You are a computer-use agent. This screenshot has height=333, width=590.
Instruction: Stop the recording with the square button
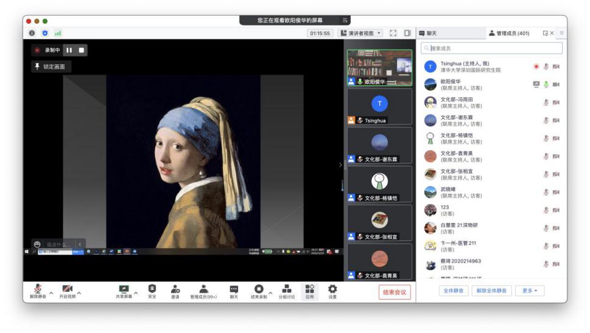pyautogui.click(x=81, y=50)
